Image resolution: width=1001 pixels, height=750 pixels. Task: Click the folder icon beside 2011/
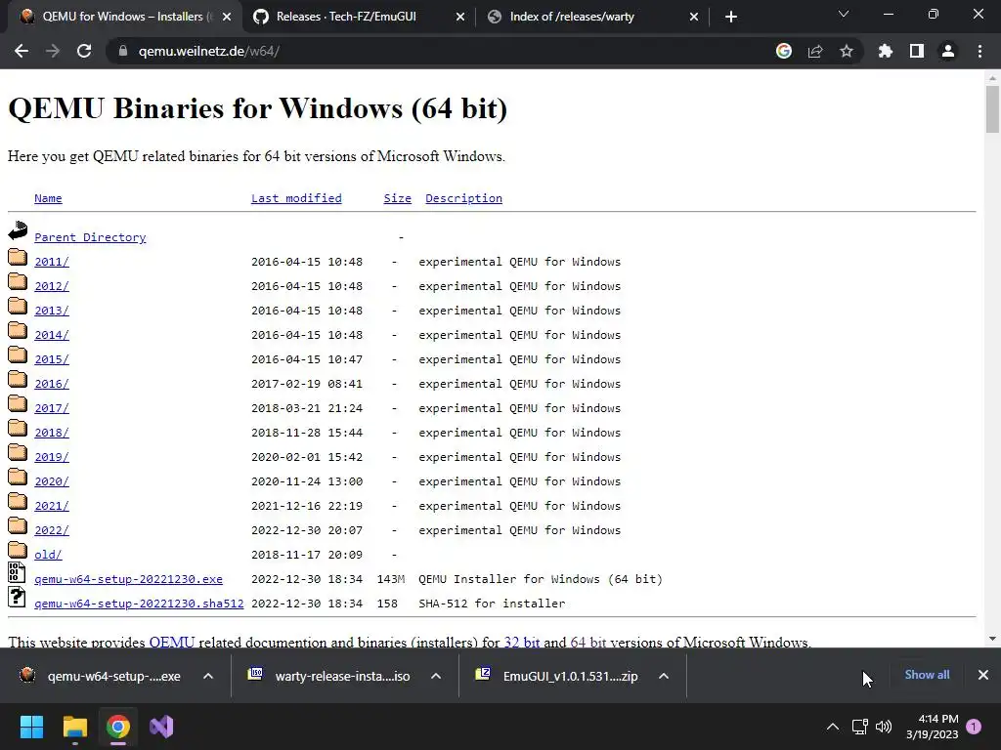coord(18,257)
